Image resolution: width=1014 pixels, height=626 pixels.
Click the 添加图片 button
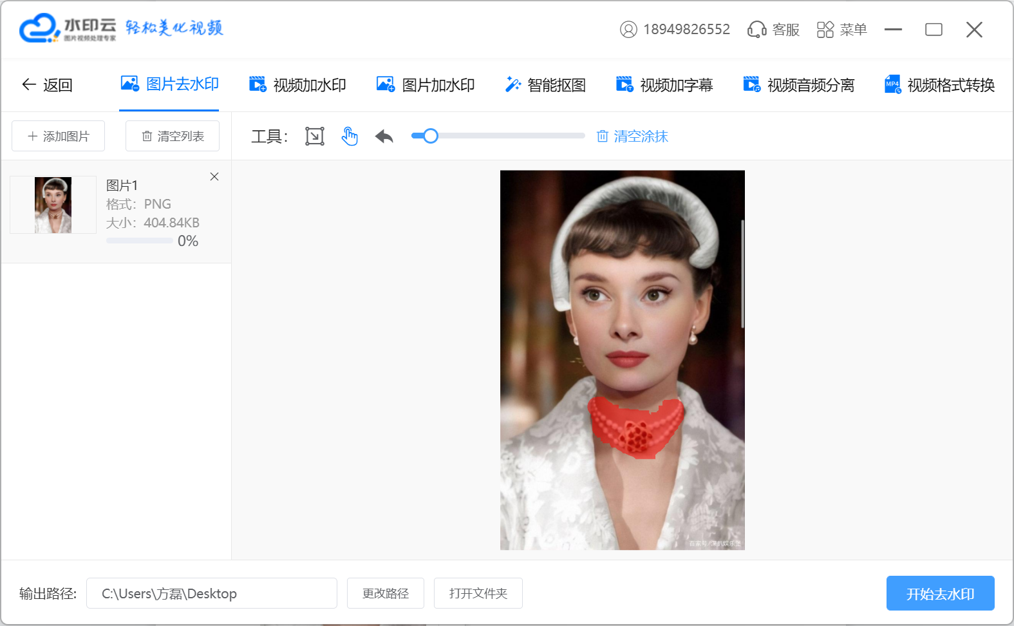coord(59,137)
